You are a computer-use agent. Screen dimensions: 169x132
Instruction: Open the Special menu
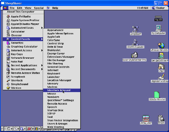(x=39, y=8)
